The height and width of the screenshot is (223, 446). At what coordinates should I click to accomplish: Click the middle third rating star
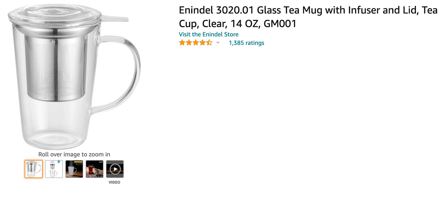click(196, 43)
